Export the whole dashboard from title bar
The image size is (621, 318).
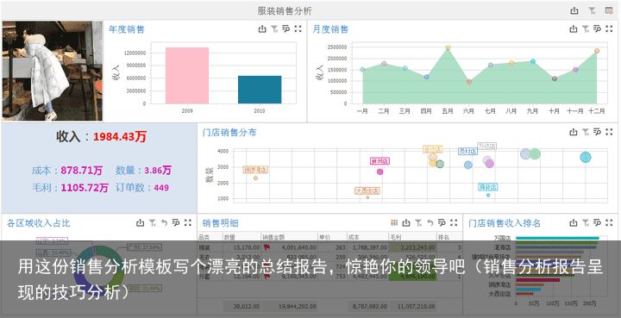pyautogui.click(x=574, y=10)
